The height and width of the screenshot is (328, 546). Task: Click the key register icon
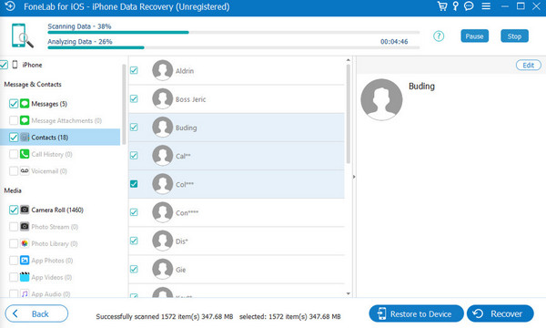(x=456, y=6)
